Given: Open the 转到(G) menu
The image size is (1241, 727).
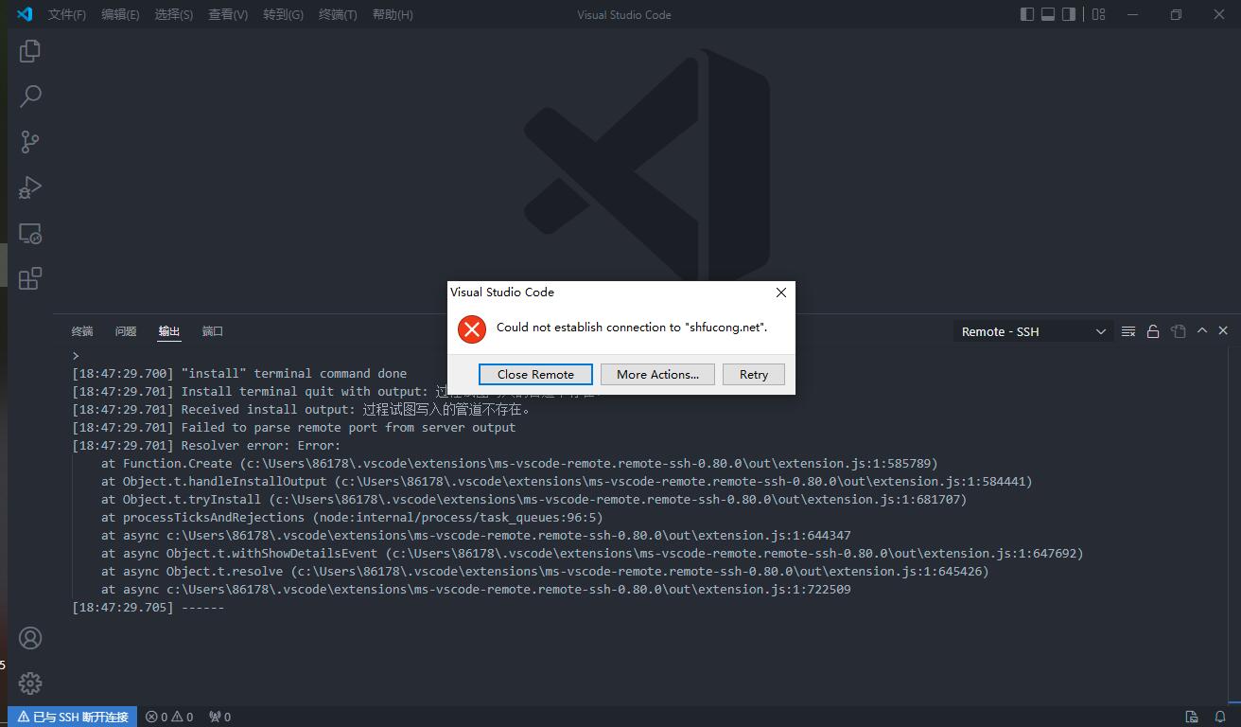Looking at the screenshot, I should 283,14.
